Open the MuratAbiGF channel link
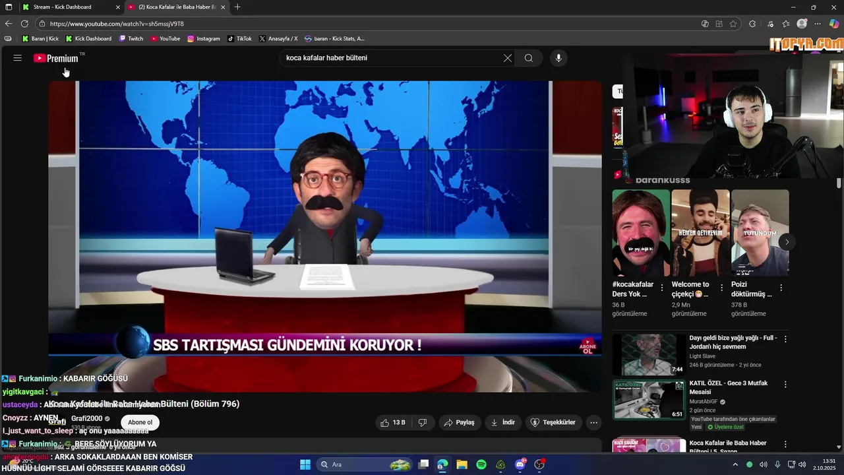The width and height of the screenshot is (844, 475). tap(704, 402)
